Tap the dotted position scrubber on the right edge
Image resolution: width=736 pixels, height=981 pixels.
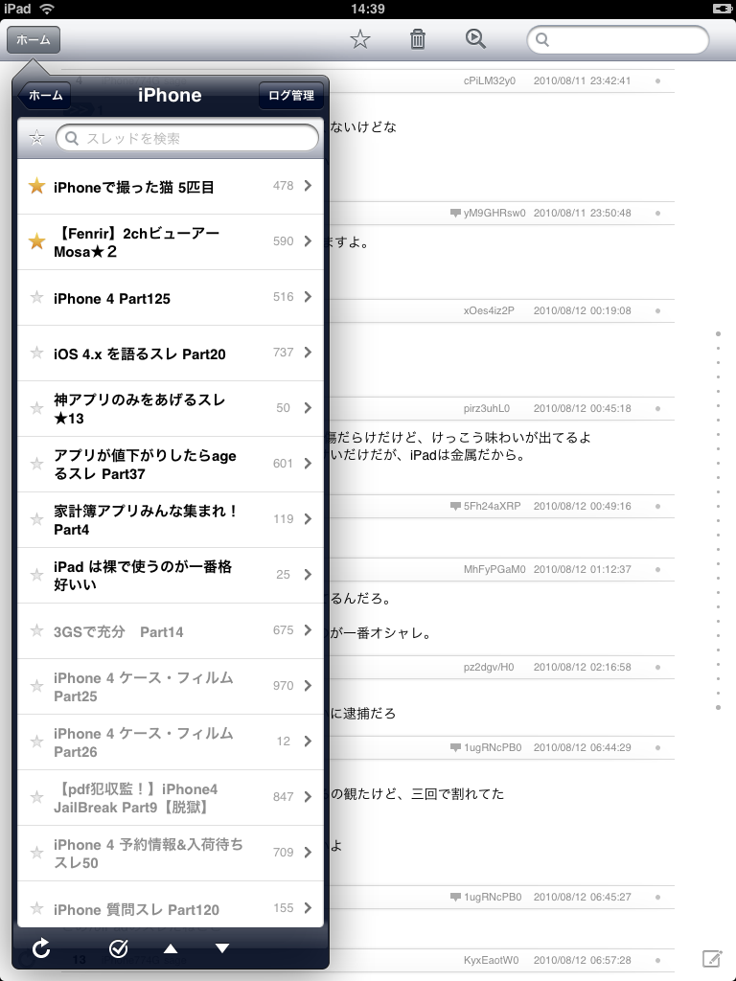[x=718, y=520]
